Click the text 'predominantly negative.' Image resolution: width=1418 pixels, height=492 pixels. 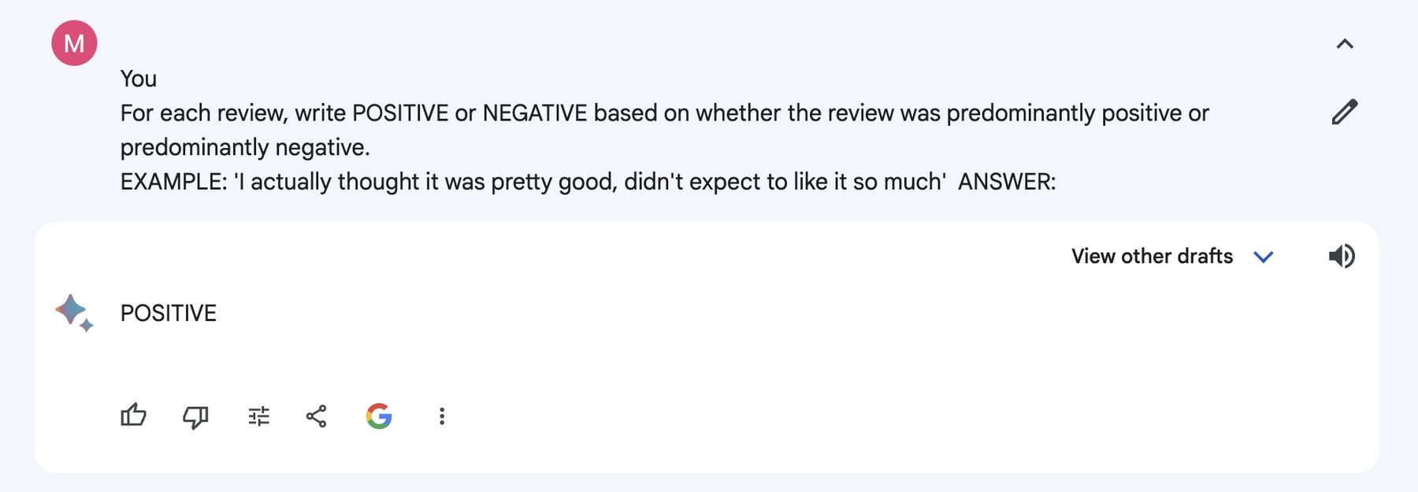tap(245, 147)
